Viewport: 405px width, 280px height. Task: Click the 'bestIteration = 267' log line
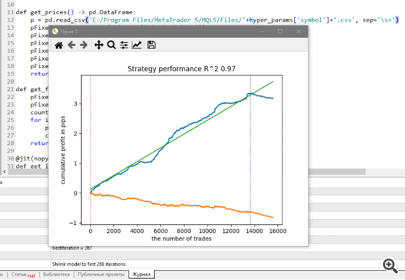[72, 248]
